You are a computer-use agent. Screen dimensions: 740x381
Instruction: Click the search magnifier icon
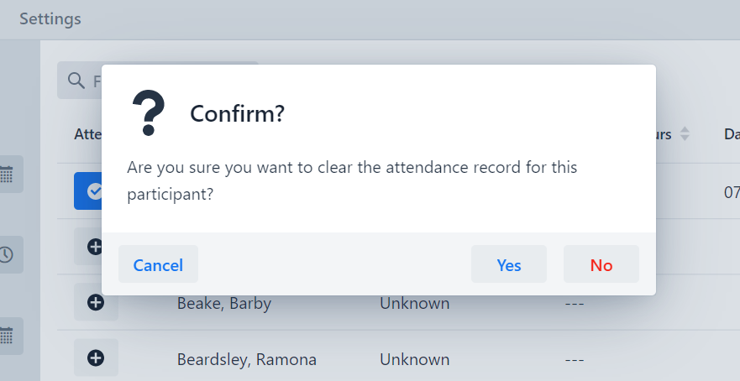tap(76, 81)
